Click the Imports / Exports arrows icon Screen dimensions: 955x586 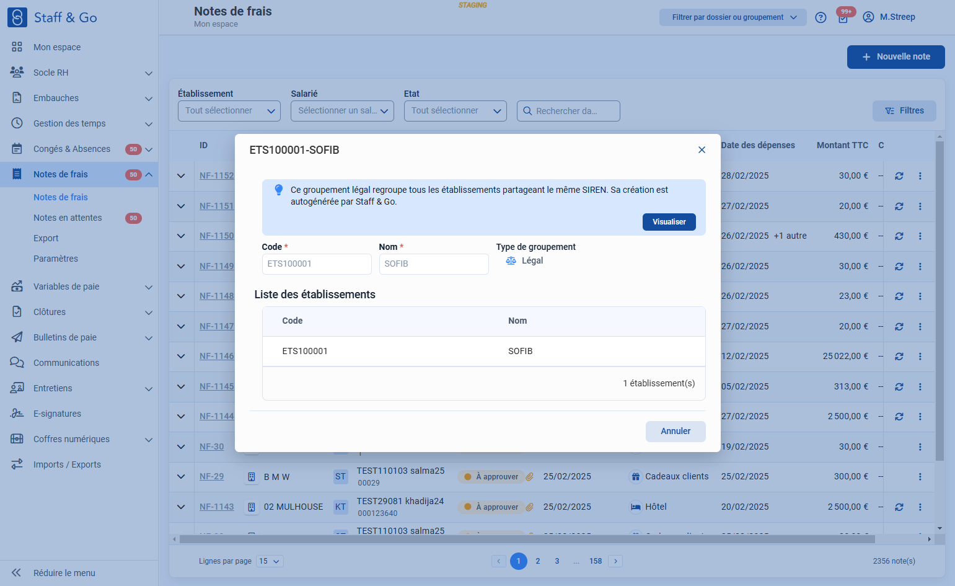17,464
